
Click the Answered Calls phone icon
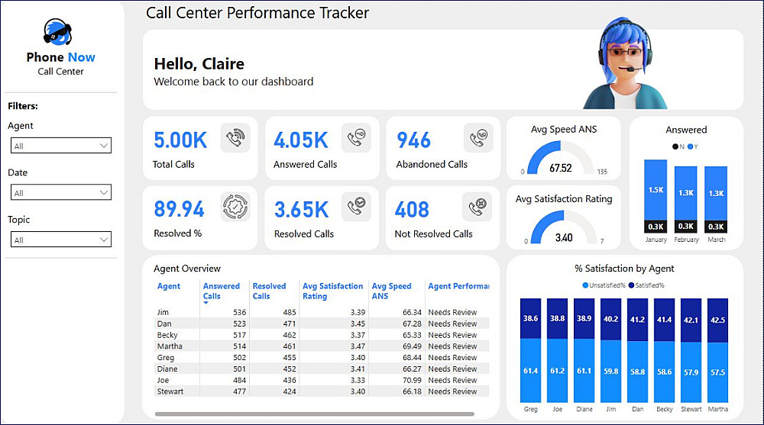pyautogui.click(x=356, y=138)
